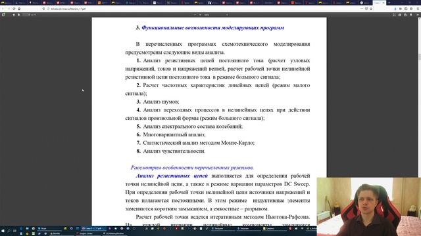Viewport: 421px width, 236px height.
Task: Print the PDF document
Action: click(400, 14)
